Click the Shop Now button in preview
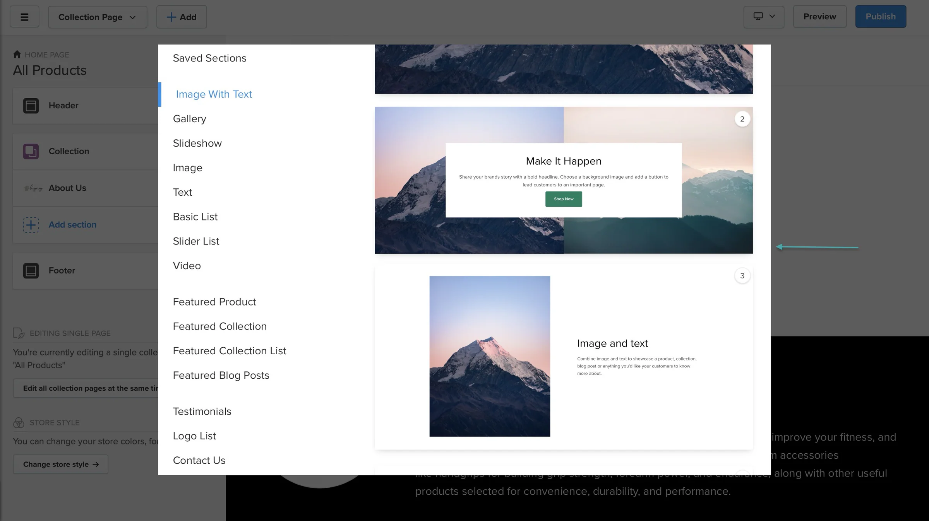The image size is (929, 521). click(564, 199)
